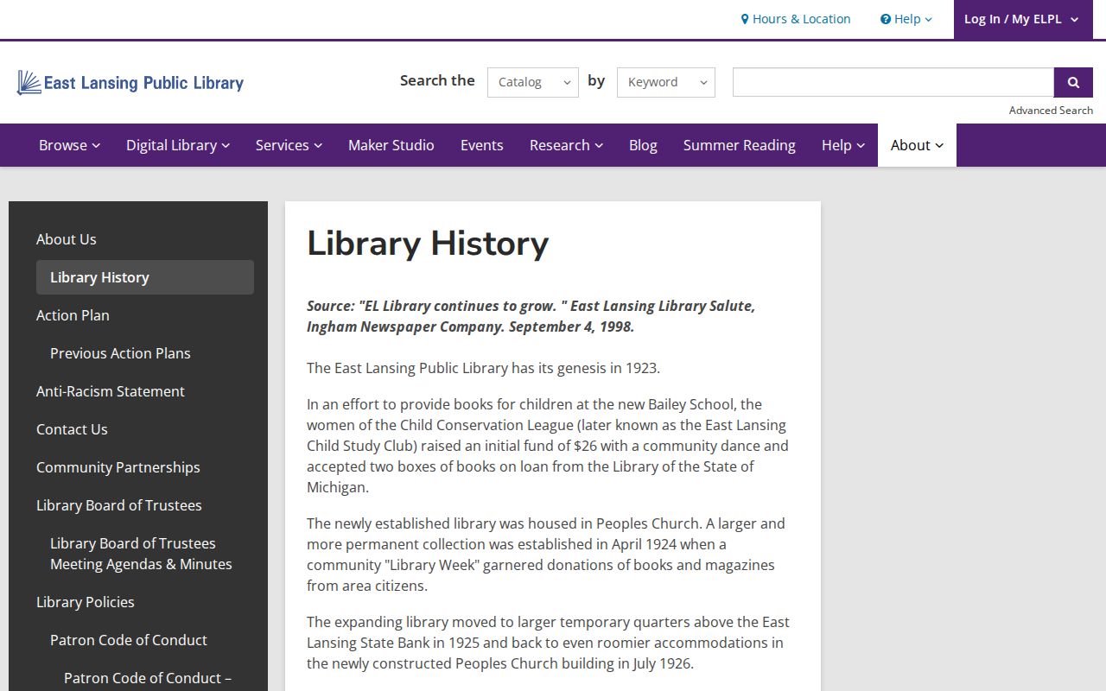1106x691 pixels.
Task: Click the magnifier search button
Action: click(1073, 82)
